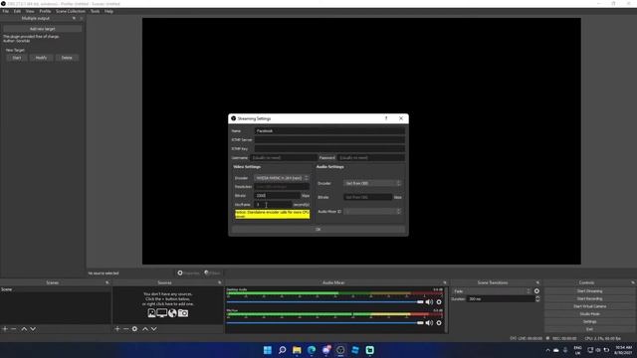637x358 pixels.
Task: Open taskbar Search icon
Action: click(282, 350)
